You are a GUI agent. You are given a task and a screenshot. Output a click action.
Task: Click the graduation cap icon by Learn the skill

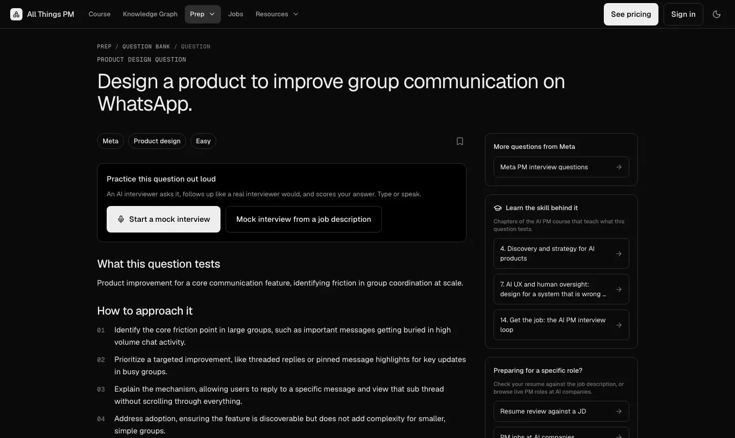pyautogui.click(x=498, y=208)
